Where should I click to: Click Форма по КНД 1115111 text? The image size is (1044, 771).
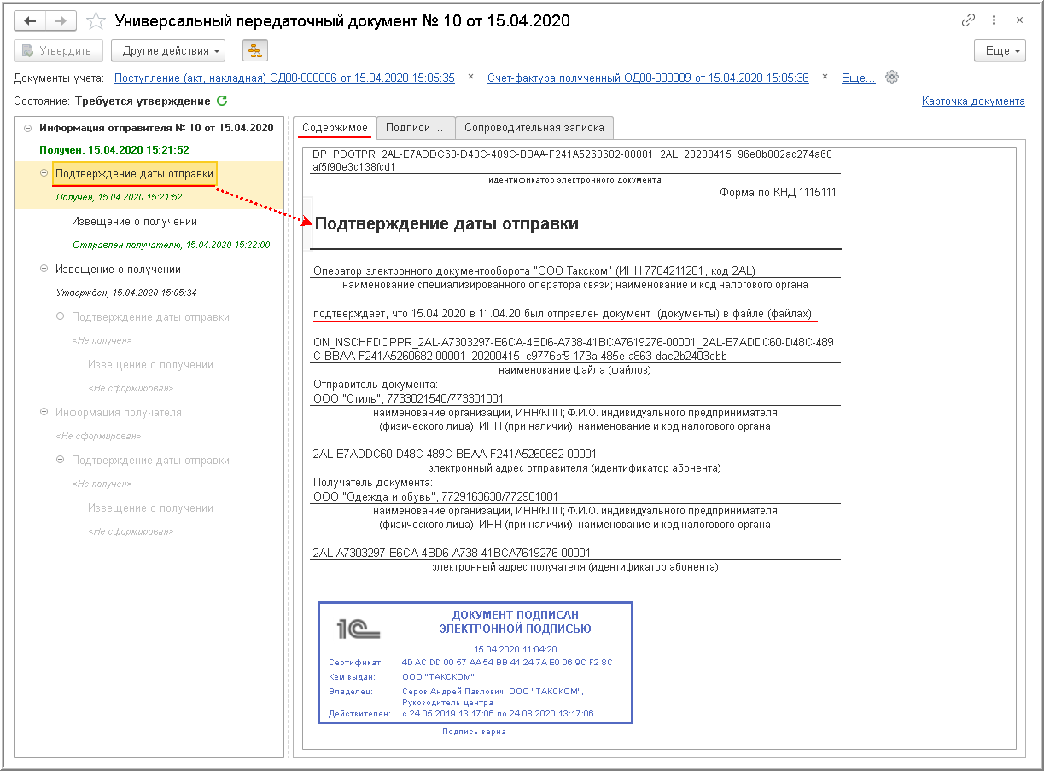click(779, 193)
